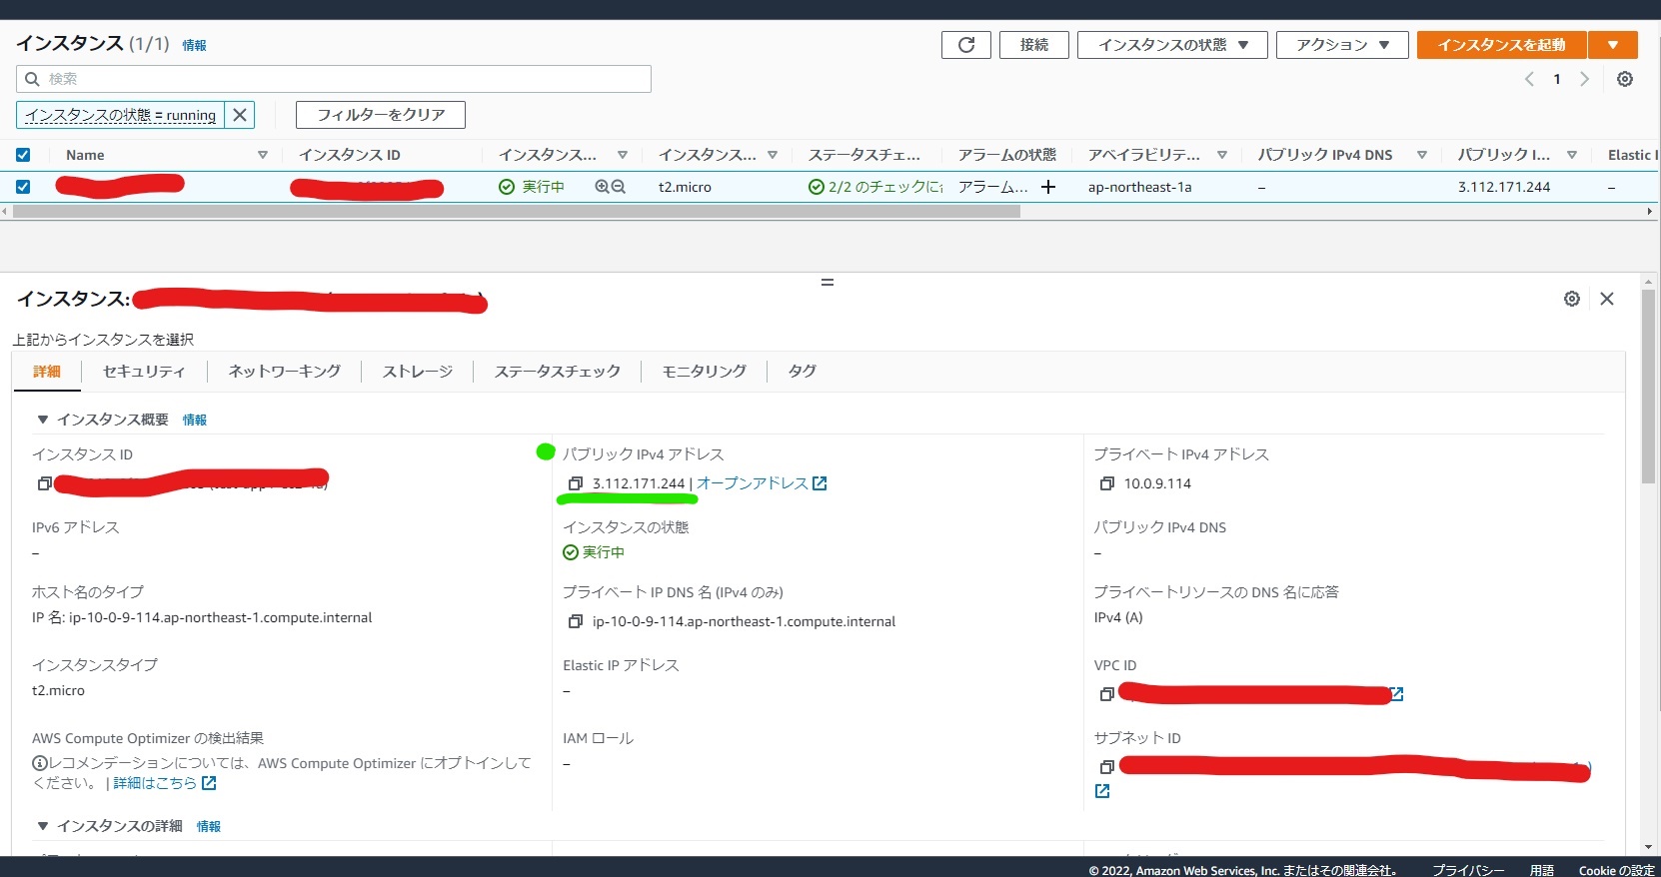This screenshot has height=877, width=1661.
Task: Click the フィルターをクリア button
Action: 381,115
